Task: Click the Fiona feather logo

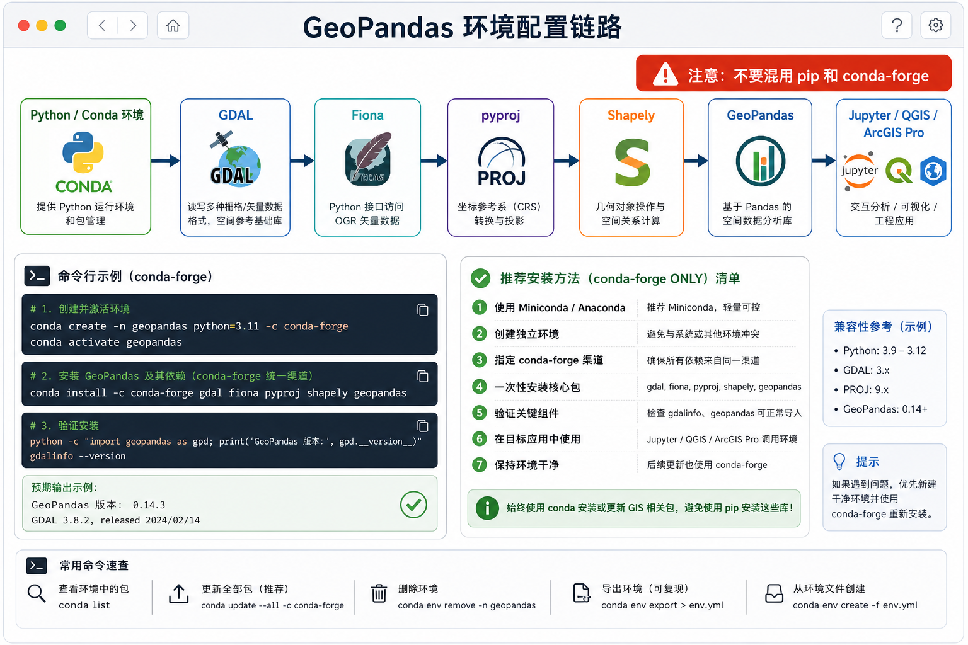Action: 368,159
